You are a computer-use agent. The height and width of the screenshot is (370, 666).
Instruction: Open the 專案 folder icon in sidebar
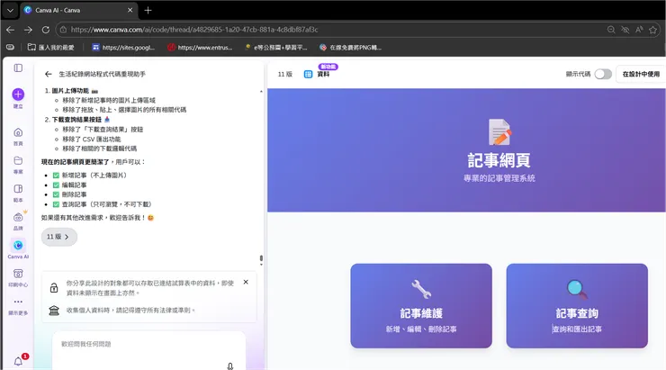pos(18,160)
